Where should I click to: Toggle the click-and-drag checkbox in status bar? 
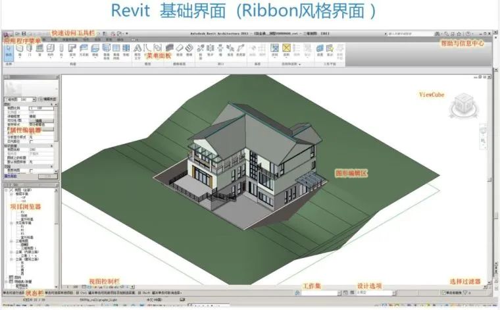[x=443, y=292]
